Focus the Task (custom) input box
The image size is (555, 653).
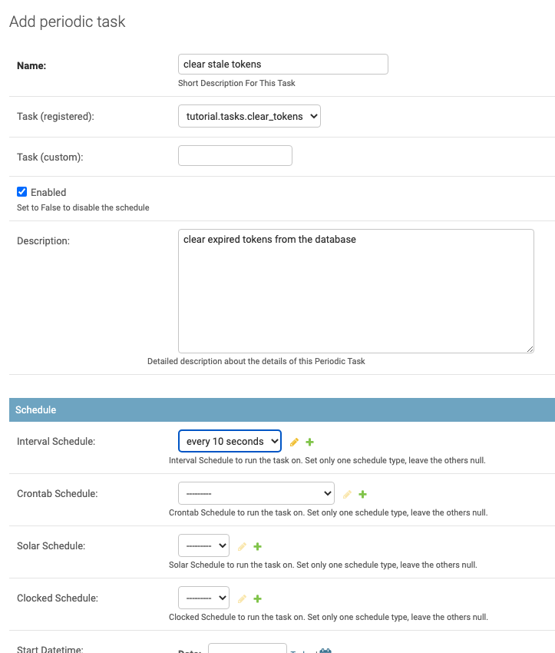click(x=235, y=156)
